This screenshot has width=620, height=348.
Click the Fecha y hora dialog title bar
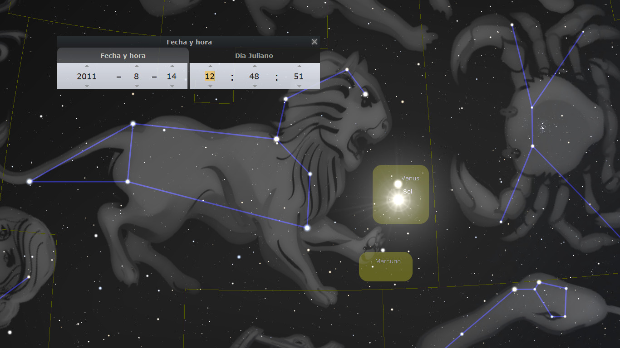pos(189,42)
